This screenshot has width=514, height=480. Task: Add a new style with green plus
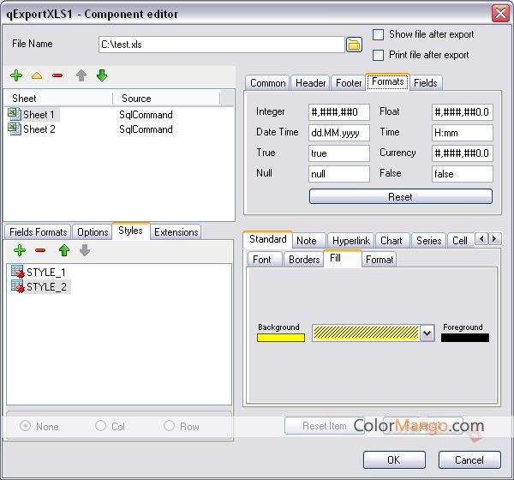20,250
